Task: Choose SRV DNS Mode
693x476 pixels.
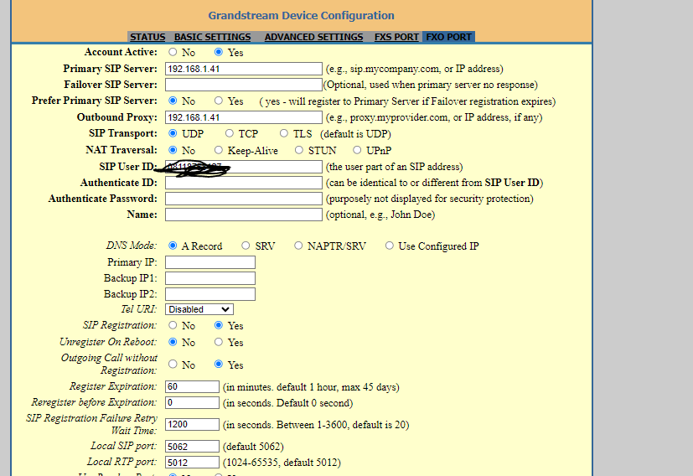Action: (246, 246)
